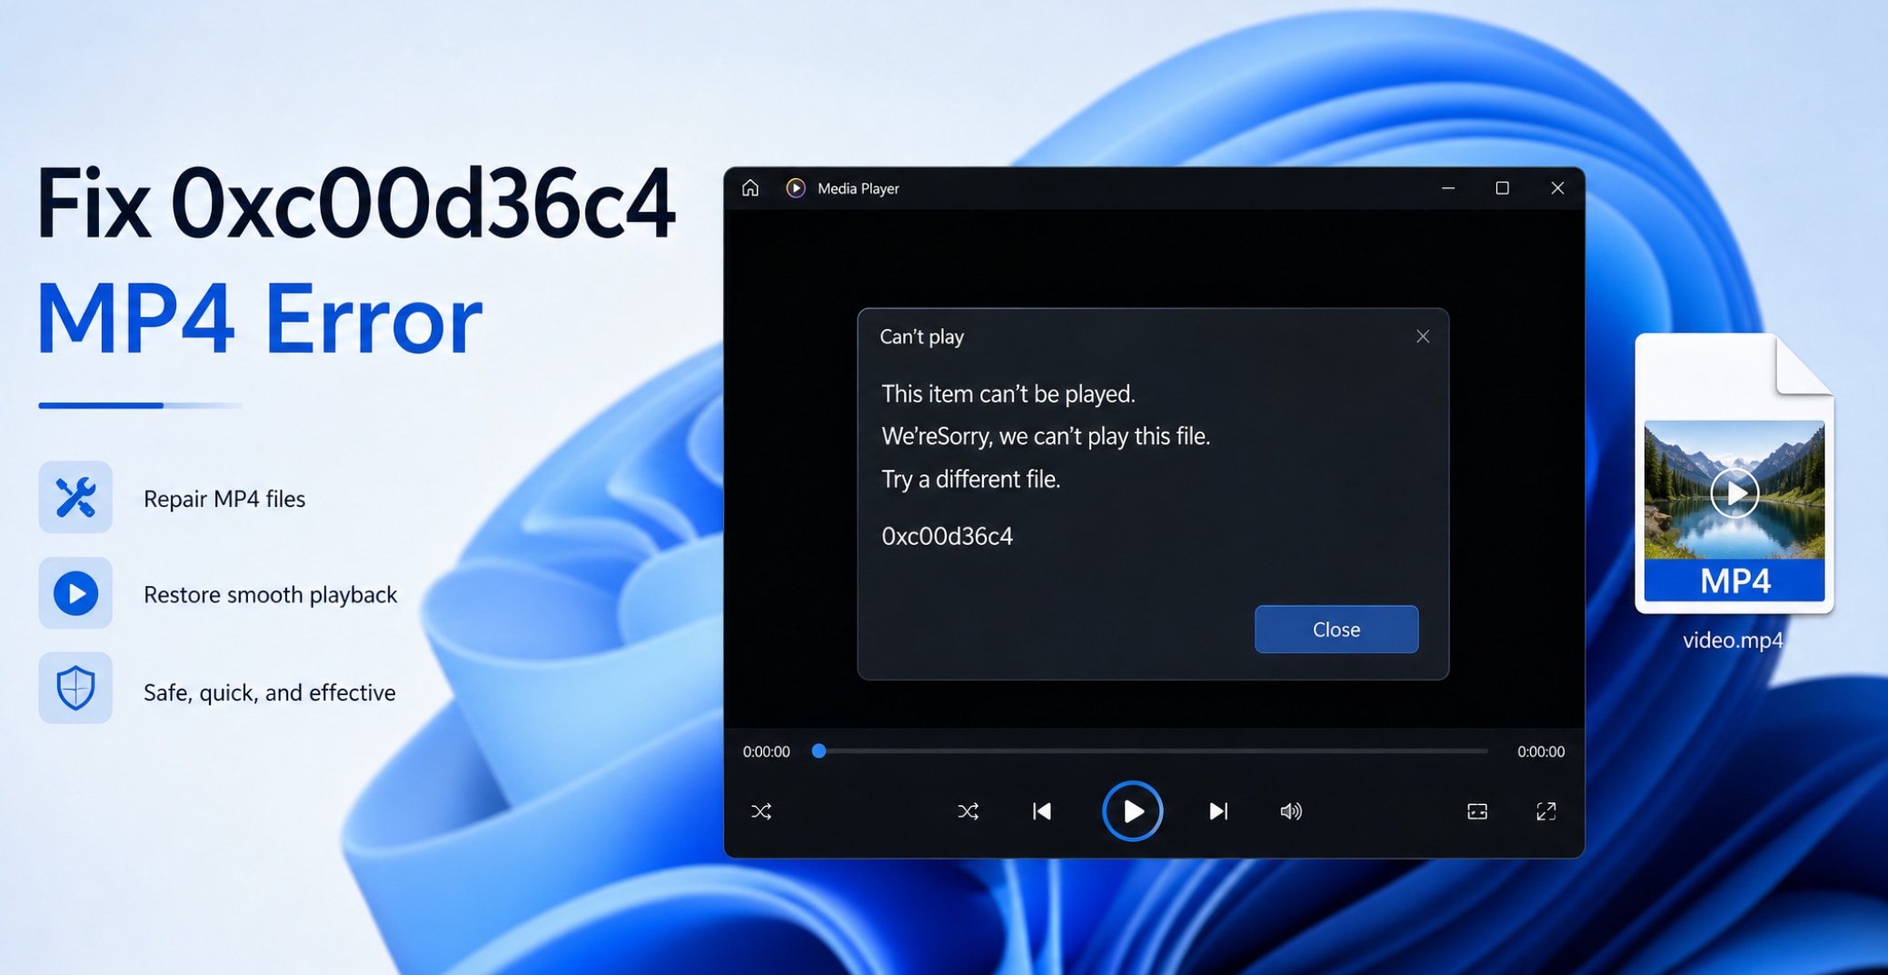Click the 'Media Player' title text
Screen dimensions: 1888x975
click(859, 188)
